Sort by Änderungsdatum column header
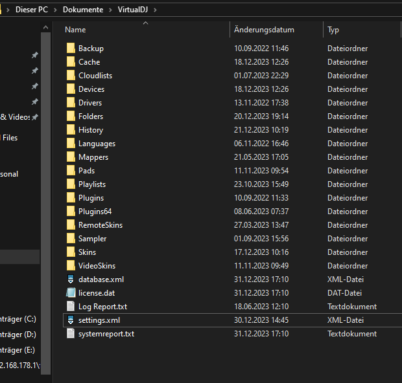402x383 pixels. pos(264,30)
